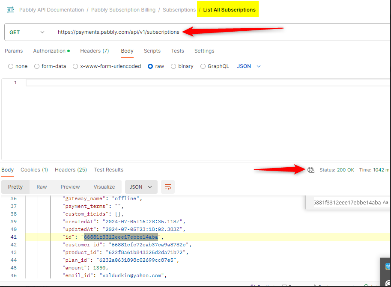This screenshot has height=287, width=391.
Task: Click the List All Subscriptions request name
Action: click(x=229, y=10)
